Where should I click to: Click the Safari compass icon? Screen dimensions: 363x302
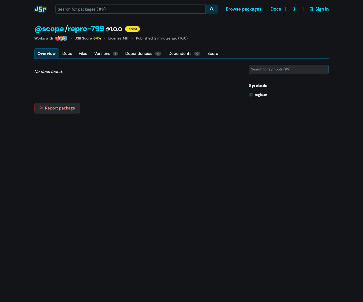[x=65, y=38]
